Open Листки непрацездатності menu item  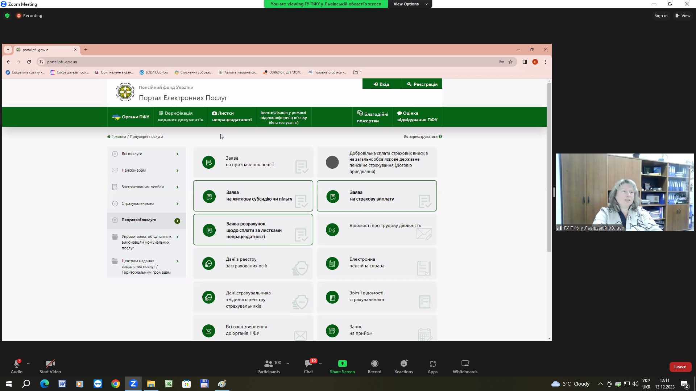point(232,117)
